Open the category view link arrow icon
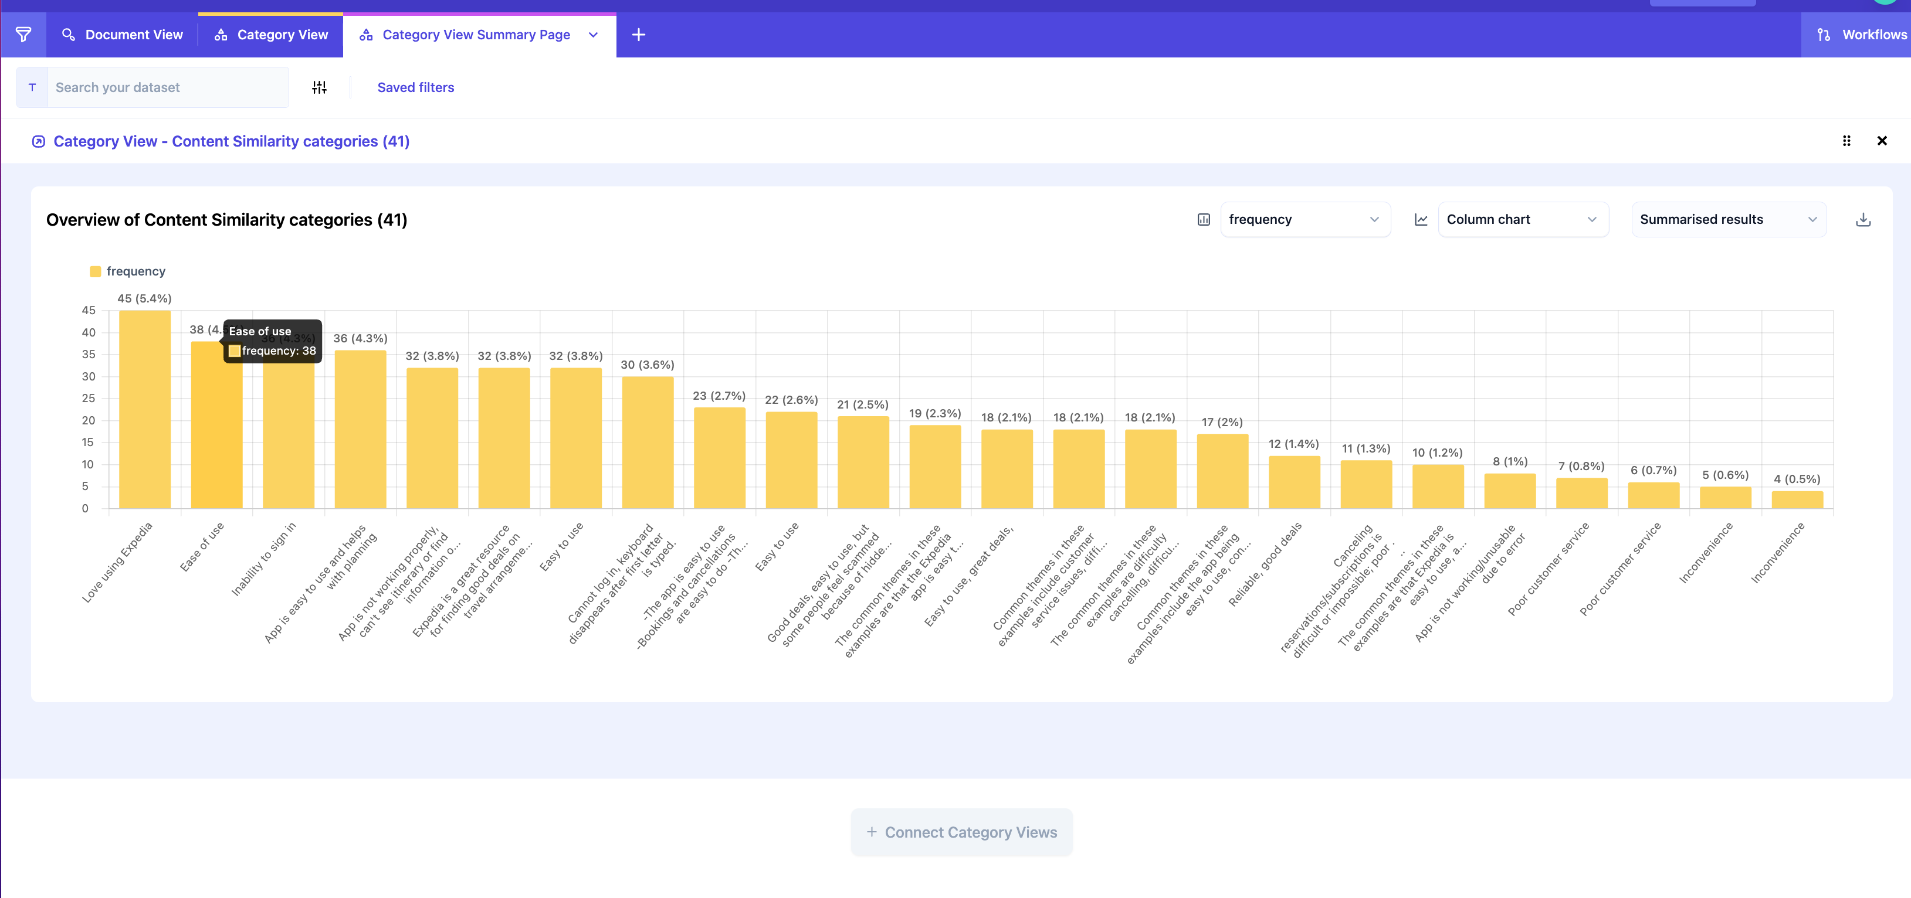The height and width of the screenshot is (898, 1911). click(39, 142)
